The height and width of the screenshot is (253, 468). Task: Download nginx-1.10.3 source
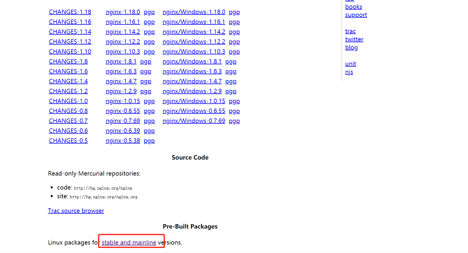(123, 52)
